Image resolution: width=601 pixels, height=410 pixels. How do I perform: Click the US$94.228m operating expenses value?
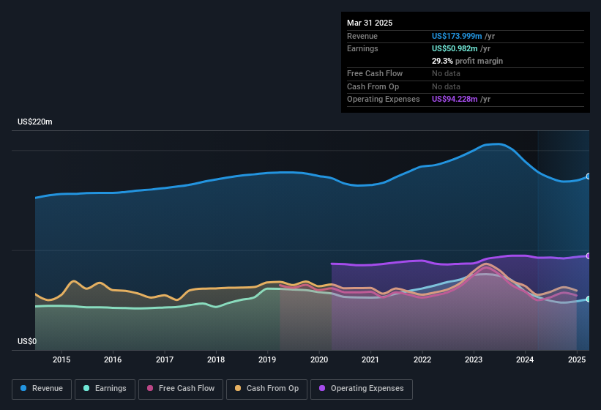click(455, 100)
